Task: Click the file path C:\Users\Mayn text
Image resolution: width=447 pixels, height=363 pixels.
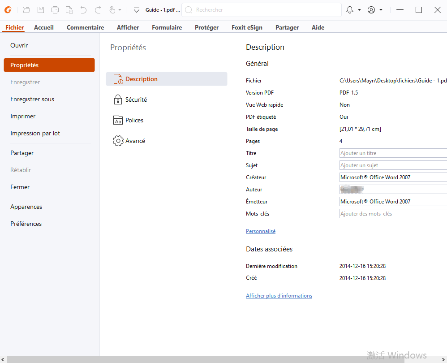Action: [x=393, y=81]
